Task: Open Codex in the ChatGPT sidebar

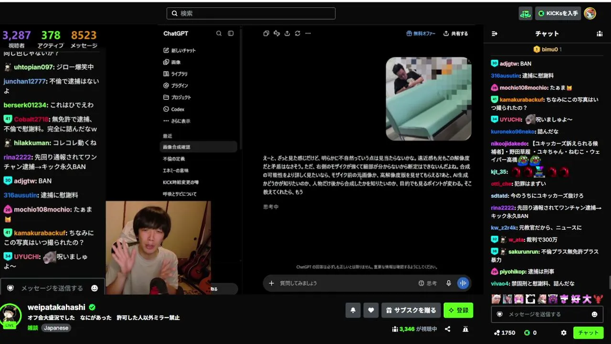Action: (174, 109)
